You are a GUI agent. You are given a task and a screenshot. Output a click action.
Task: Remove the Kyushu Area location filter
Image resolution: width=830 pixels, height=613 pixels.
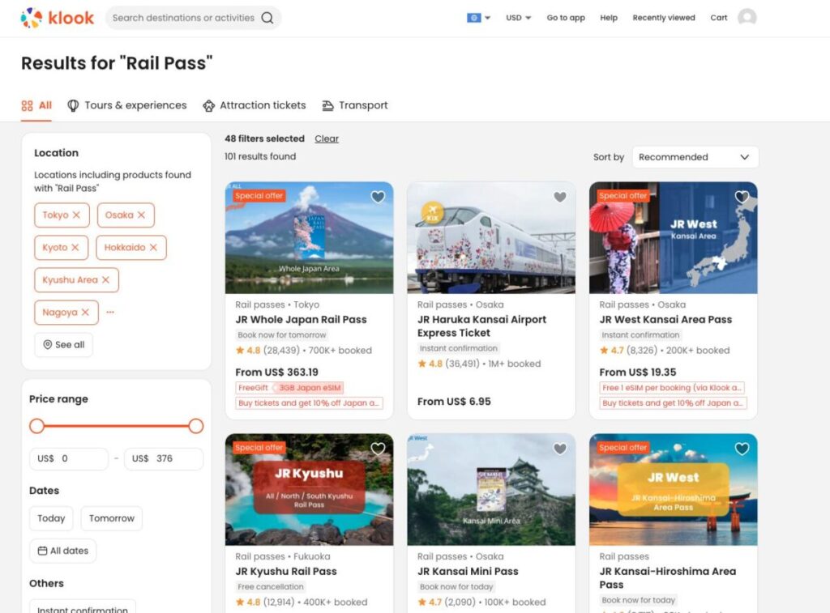coord(105,280)
